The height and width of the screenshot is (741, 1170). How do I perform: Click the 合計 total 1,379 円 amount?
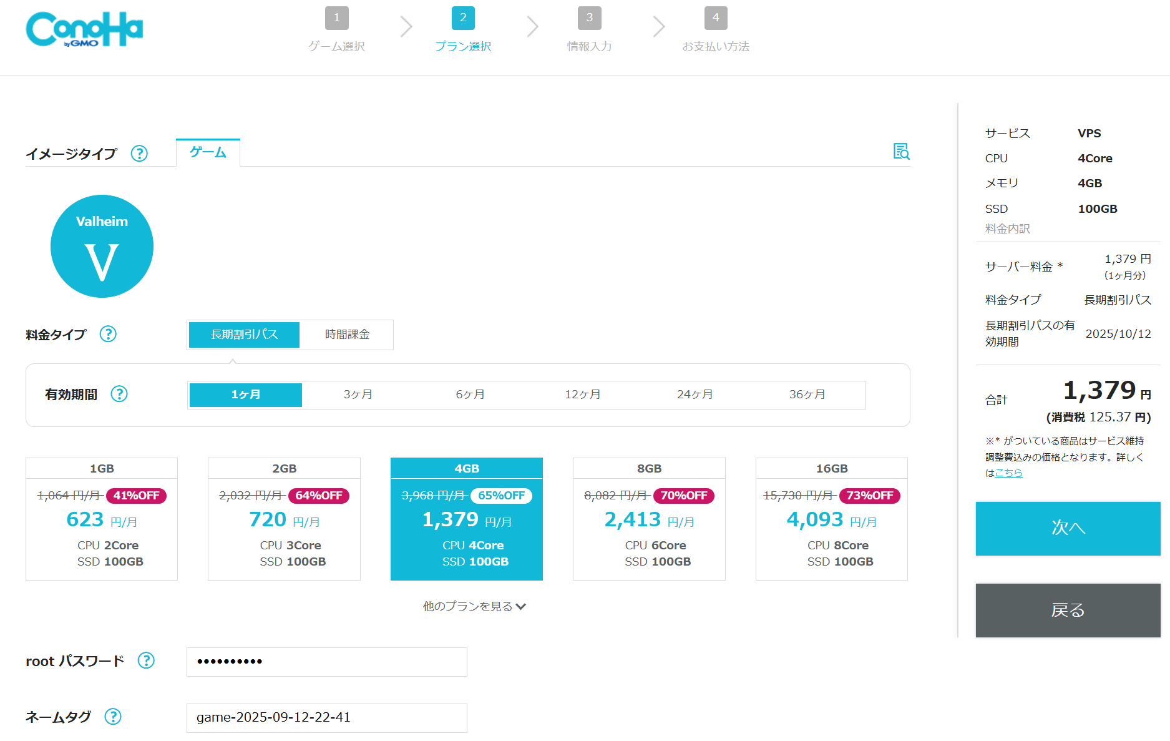click(1107, 391)
